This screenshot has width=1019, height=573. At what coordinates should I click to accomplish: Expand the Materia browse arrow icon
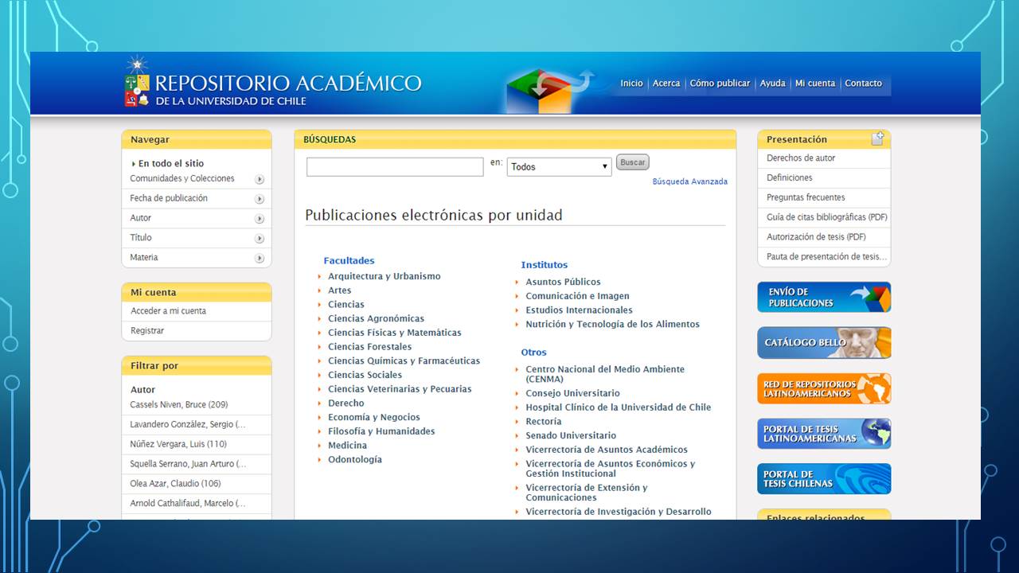tap(260, 258)
